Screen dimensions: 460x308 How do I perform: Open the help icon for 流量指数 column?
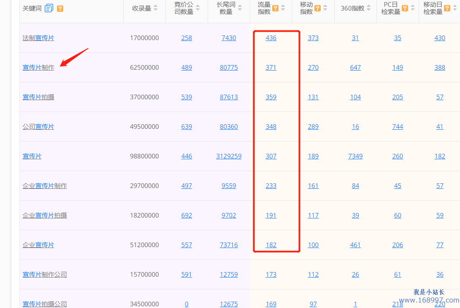275,8
